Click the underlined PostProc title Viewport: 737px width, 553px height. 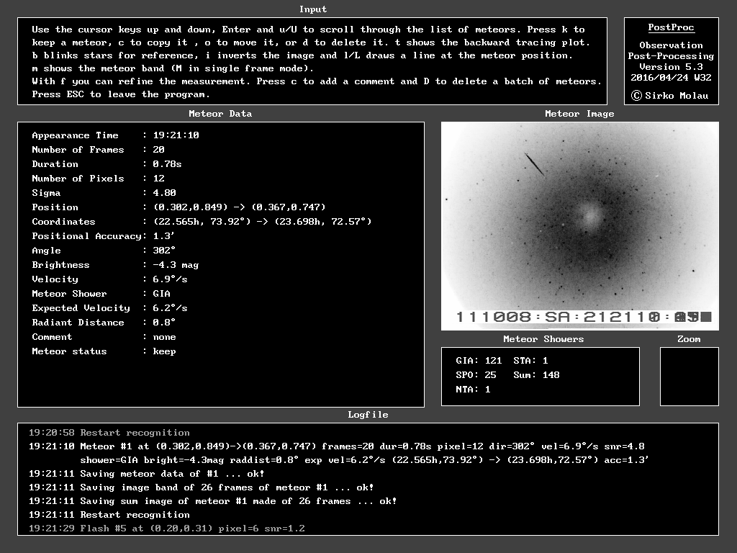pos(671,28)
